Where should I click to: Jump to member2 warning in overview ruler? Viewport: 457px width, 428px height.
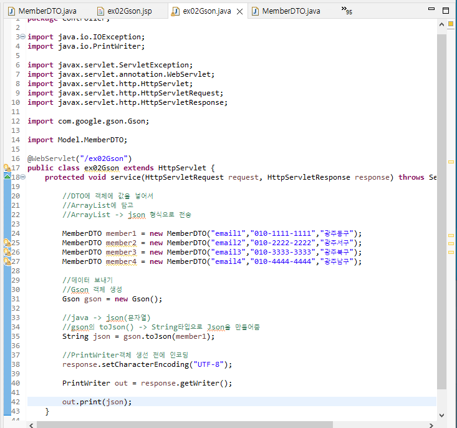[451, 235]
